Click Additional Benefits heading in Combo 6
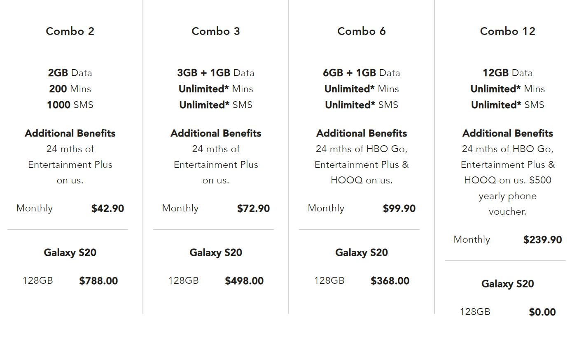 pyautogui.click(x=362, y=133)
